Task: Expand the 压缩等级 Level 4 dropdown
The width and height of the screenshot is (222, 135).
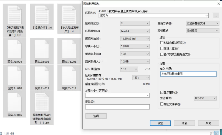Action: coord(135,31)
